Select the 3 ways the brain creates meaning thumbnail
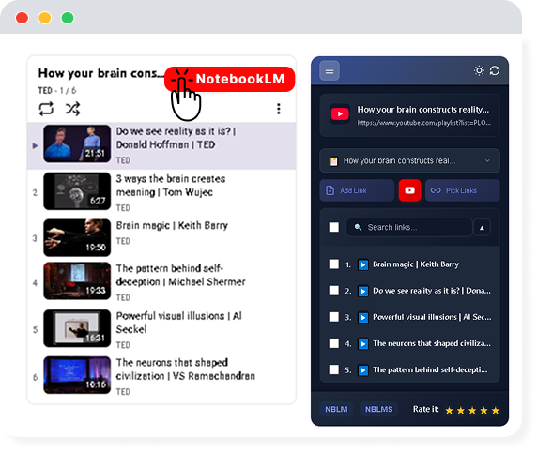 77,191
